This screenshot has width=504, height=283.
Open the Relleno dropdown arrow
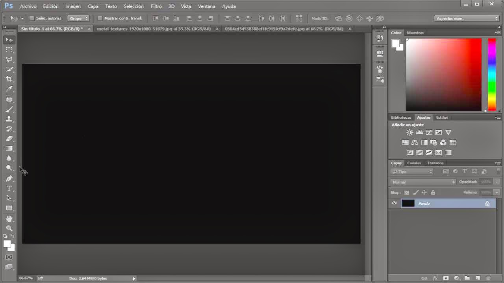497,193
